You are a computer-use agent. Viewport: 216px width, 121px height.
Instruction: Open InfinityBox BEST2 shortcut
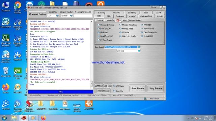click(18, 40)
